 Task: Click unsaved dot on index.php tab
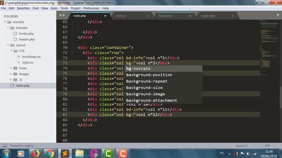pos(105,16)
